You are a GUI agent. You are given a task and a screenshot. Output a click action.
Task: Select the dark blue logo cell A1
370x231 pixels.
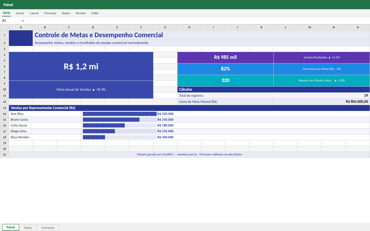21,38
